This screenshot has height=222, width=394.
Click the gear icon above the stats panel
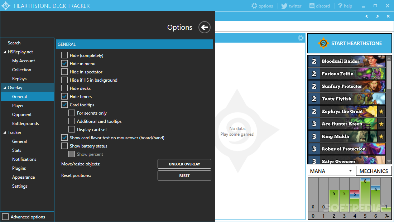(301, 38)
